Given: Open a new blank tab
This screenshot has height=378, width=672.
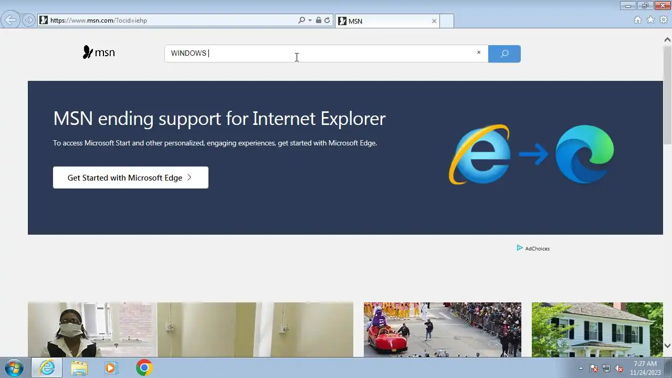Looking at the screenshot, I should click(446, 21).
